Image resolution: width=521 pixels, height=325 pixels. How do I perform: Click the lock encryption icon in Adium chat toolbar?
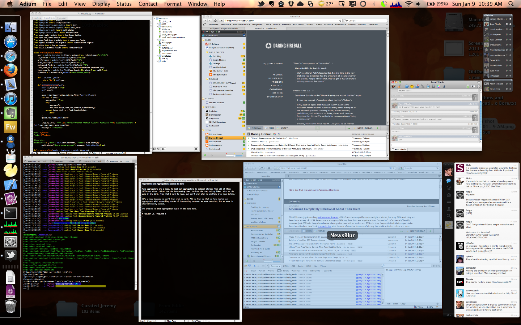click(x=399, y=86)
